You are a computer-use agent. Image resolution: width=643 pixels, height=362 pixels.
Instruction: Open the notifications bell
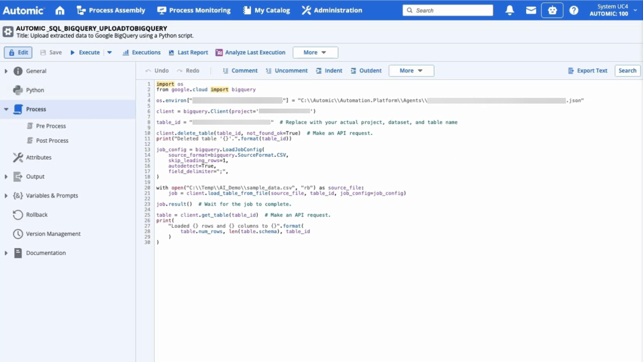510,10
